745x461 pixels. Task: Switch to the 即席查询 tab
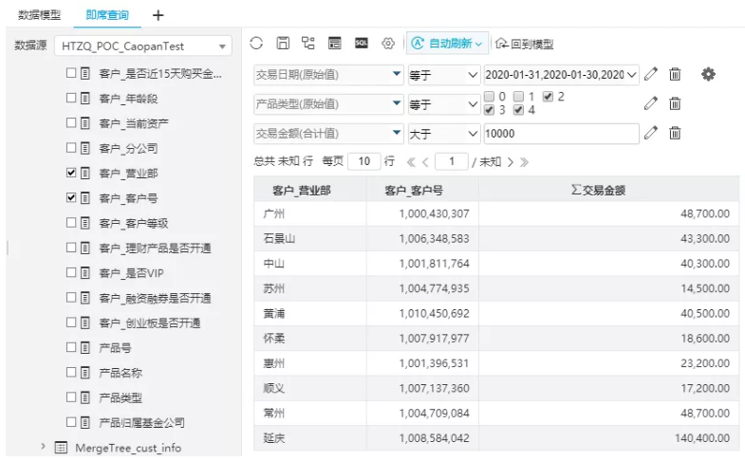(107, 15)
